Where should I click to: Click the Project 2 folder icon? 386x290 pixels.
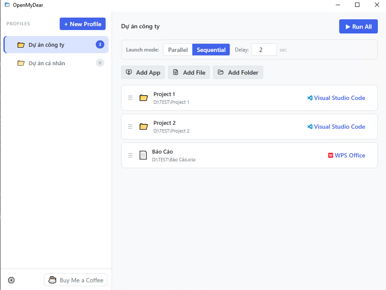point(143,127)
